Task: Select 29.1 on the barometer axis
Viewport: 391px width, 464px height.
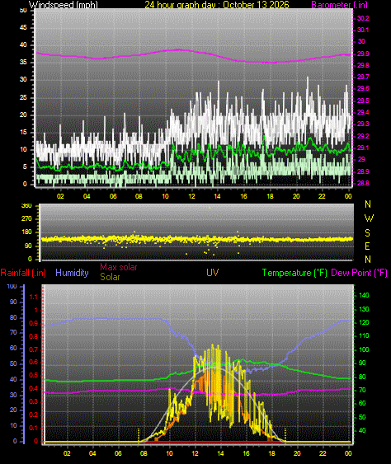Action: (x=363, y=148)
